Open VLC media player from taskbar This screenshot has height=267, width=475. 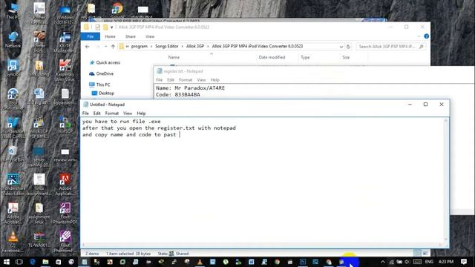tap(200, 262)
